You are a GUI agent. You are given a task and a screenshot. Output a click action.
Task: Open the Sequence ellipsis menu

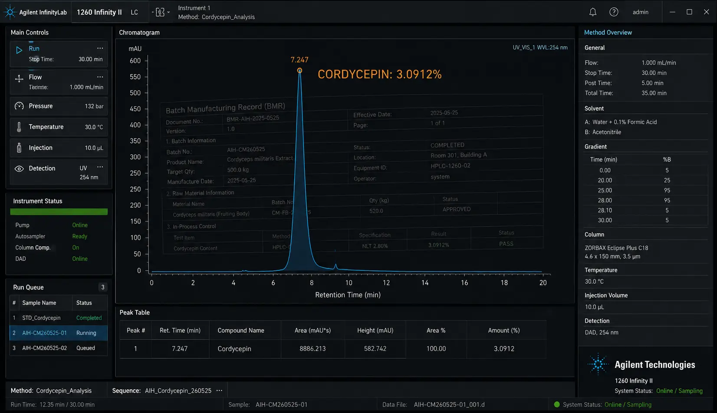(219, 390)
